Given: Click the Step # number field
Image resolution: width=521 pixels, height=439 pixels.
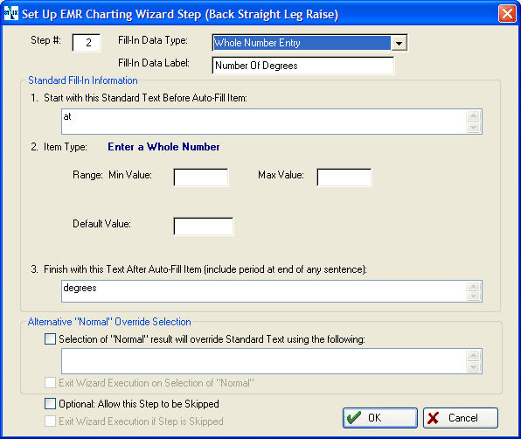Looking at the screenshot, I should 87,43.
